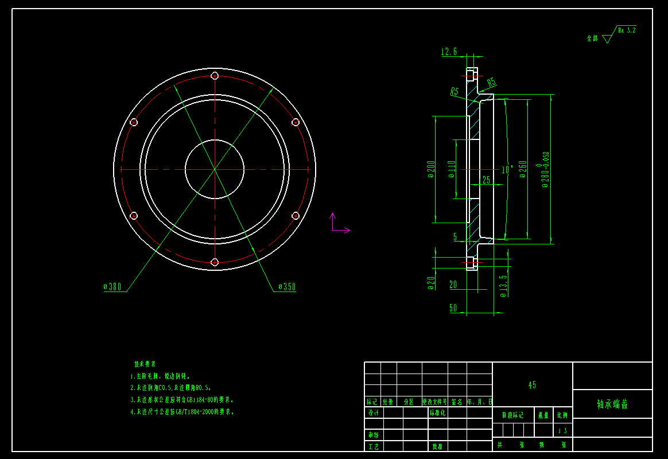This screenshot has width=668, height=459.
Task: Select the 标准化 label in title block
Action: pos(437,413)
